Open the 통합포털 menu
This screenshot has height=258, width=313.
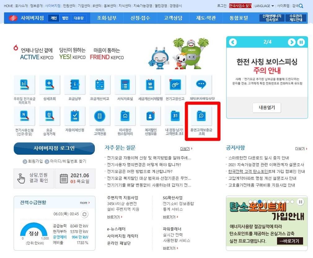pos(239,18)
